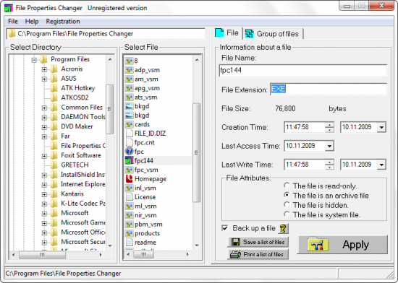Screen dimensions: 398x283
Task: Click the products image file icon
Action: 130,233
